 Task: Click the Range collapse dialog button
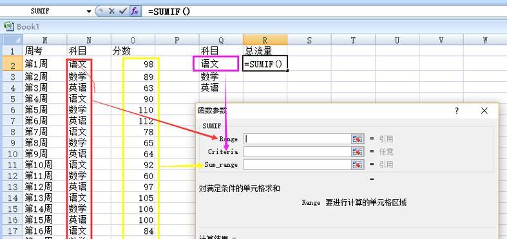[x=358, y=139]
